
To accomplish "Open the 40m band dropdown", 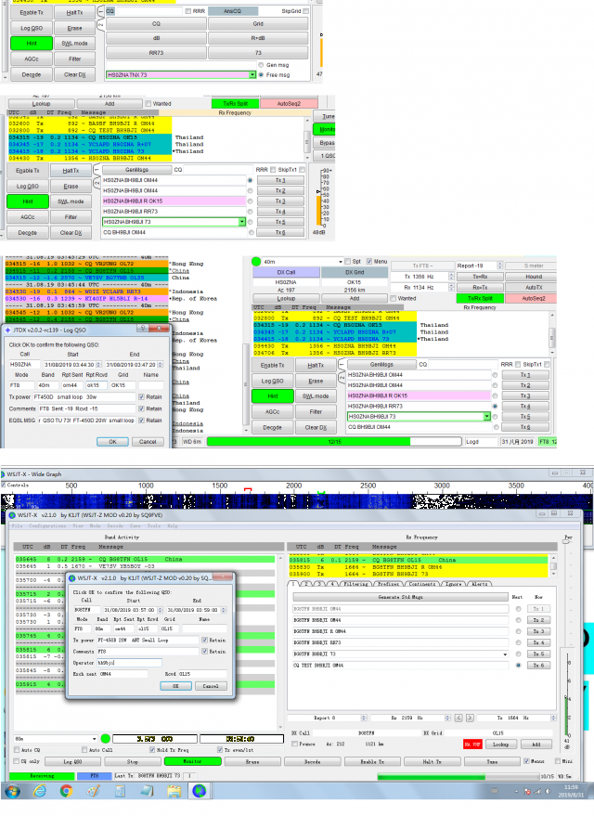I will click(x=341, y=262).
